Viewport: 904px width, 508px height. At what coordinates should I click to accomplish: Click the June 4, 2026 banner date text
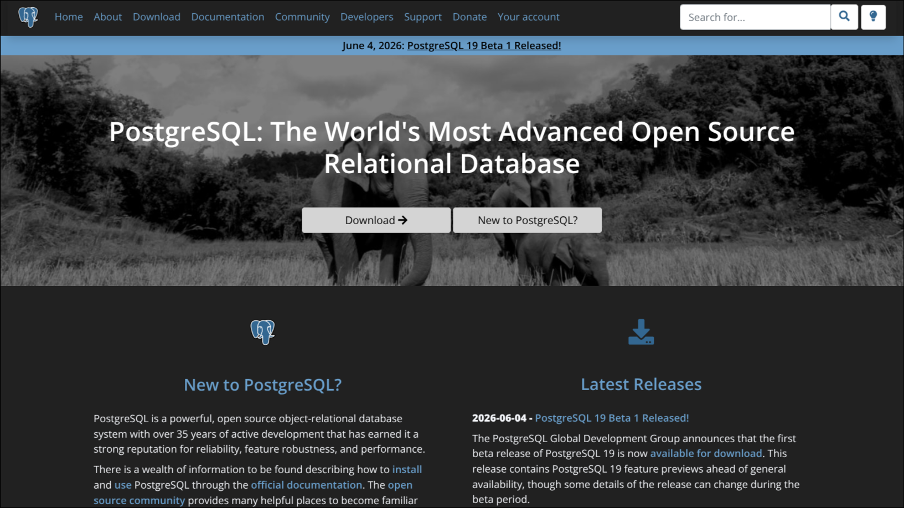pos(373,45)
